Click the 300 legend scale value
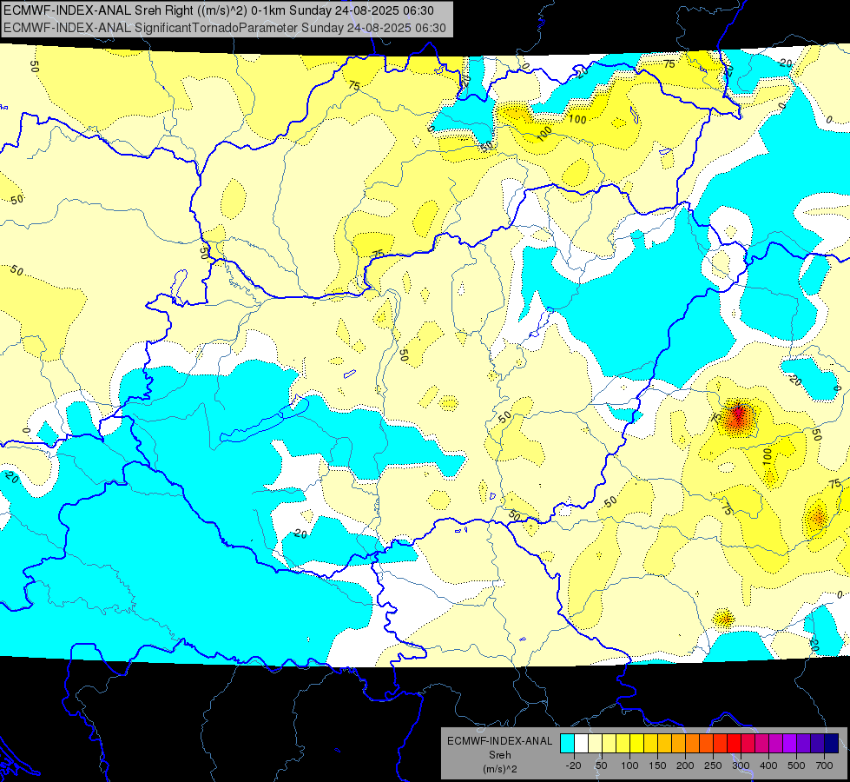This screenshot has height=782, width=850. 741,765
